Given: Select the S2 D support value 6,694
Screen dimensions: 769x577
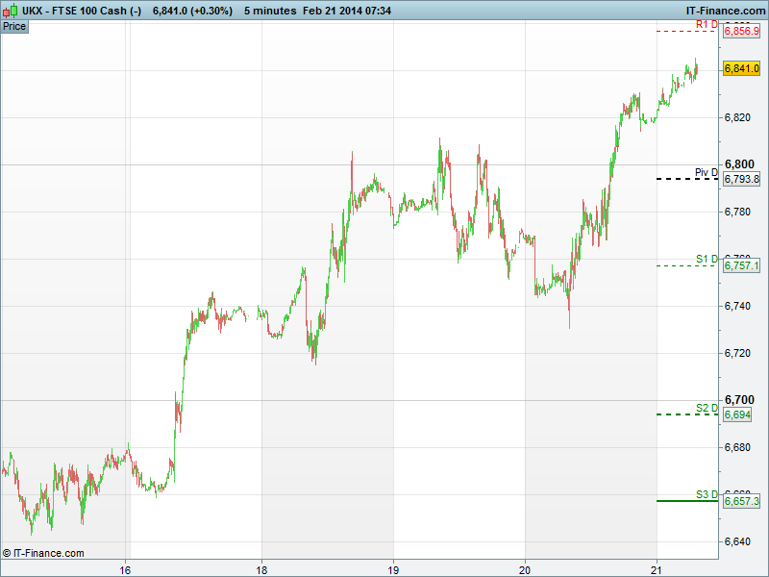Looking at the screenshot, I should pos(737,414).
